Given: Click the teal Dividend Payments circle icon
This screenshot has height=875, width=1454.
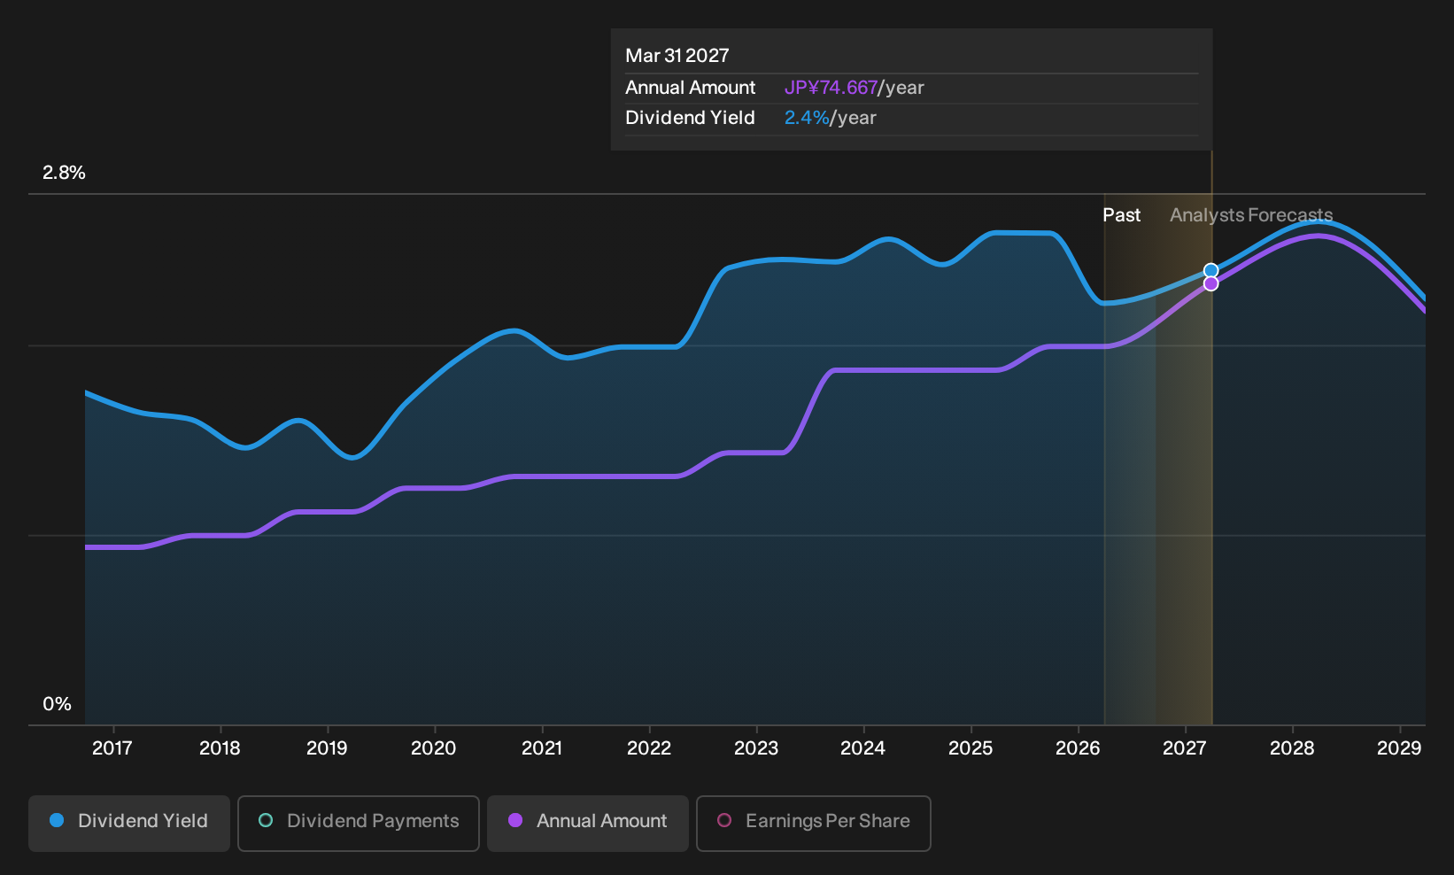Looking at the screenshot, I should click(x=266, y=821).
